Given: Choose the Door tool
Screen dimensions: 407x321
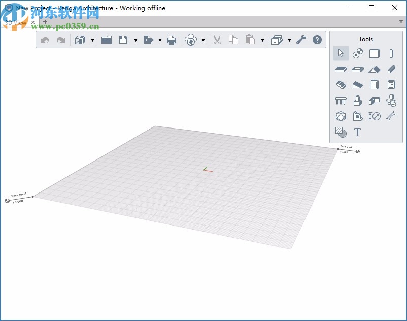Looking at the screenshot, I should (375, 85).
